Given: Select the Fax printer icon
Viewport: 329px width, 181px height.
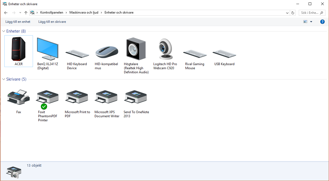Looking at the screenshot, I should [x=19, y=97].
